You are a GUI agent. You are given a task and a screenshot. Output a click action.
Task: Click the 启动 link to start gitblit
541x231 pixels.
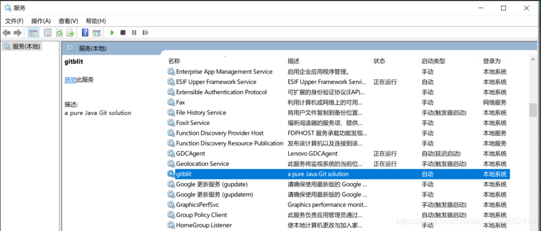pyautogui.click(x=70, y=80)
